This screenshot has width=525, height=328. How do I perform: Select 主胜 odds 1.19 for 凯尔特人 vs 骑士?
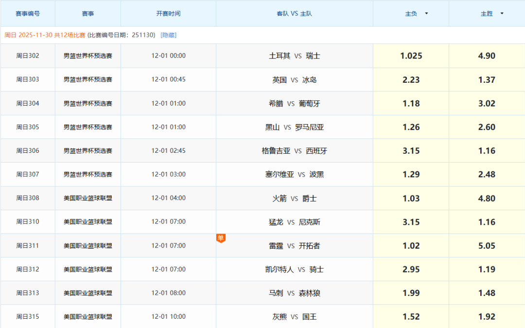click(x=487, y=270)
